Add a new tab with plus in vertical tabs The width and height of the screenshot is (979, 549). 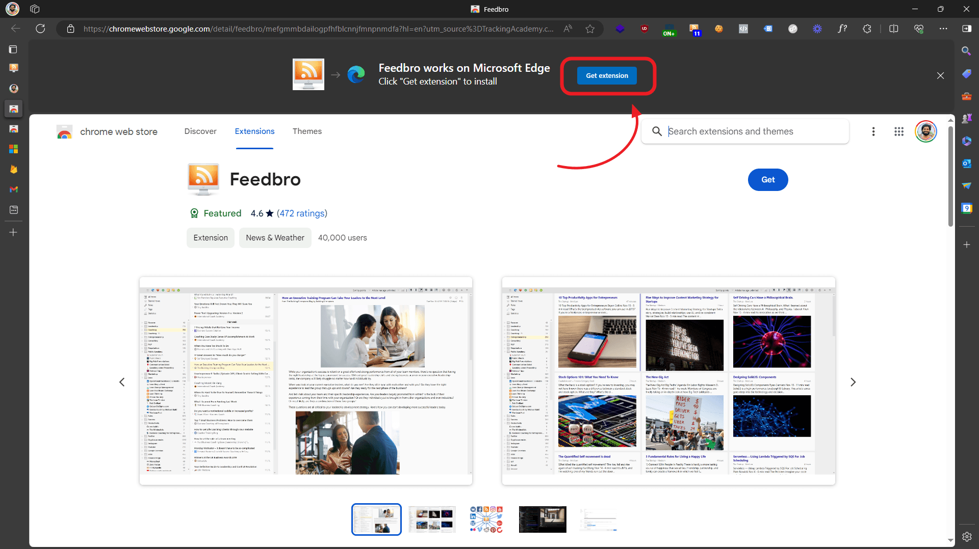(x=14, y=232)
